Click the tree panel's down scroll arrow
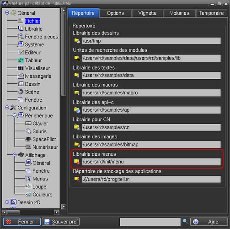Screen dimensions: 230x229 click(x=64, y=207)
